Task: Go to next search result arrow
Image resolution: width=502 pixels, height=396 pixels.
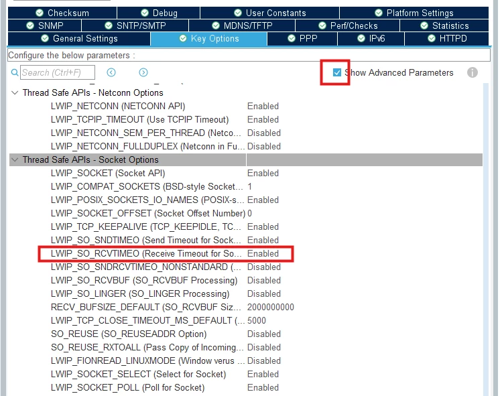Action: [x=143, y=72]
